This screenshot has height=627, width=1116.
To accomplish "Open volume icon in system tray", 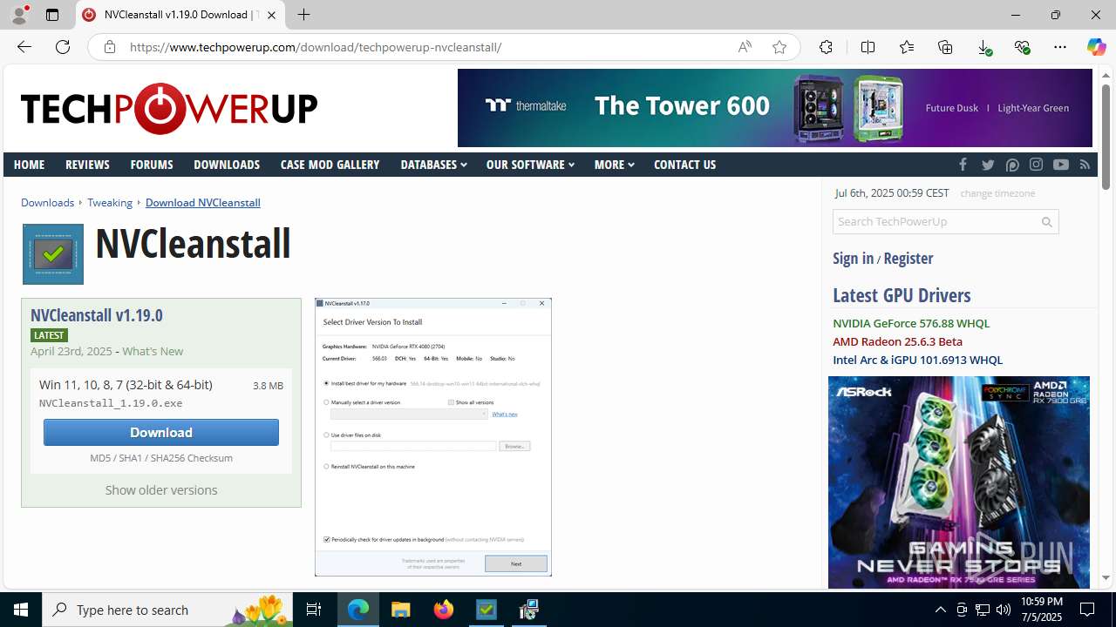I will click(1003, 610).
